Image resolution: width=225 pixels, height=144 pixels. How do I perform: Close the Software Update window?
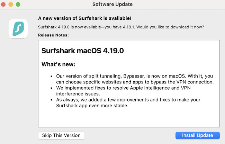[x=3, y=4]
